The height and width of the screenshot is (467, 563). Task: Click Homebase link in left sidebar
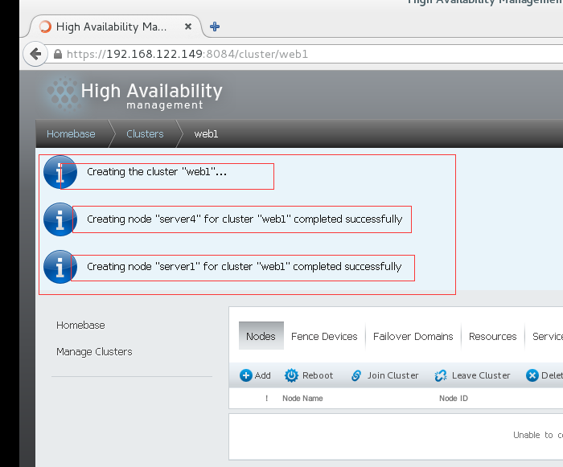(x=80, y=325)
